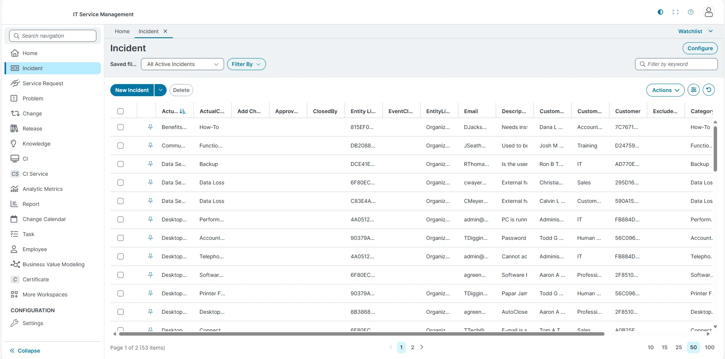
Task: Open Service Request in sidebar
Action: (53, 83)
